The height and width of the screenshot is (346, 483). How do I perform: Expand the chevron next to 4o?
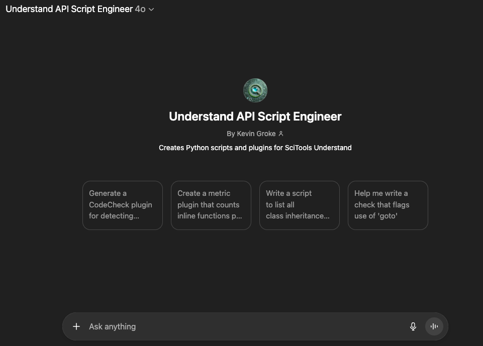click(x=151, y=10)
